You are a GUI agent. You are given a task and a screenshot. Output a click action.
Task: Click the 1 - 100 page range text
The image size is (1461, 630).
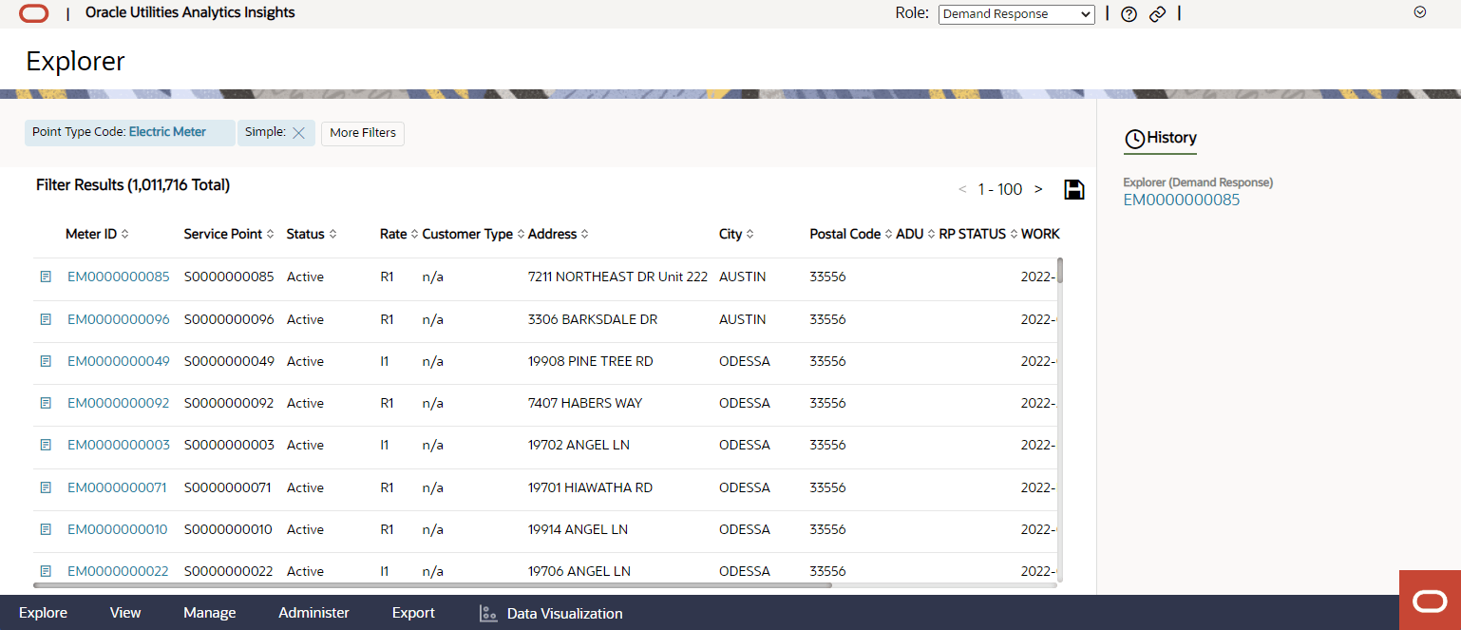click(1000, 189)
